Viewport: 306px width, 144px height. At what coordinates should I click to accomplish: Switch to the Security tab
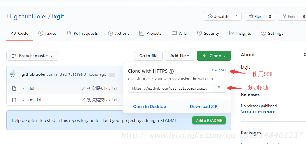point(208,33)
